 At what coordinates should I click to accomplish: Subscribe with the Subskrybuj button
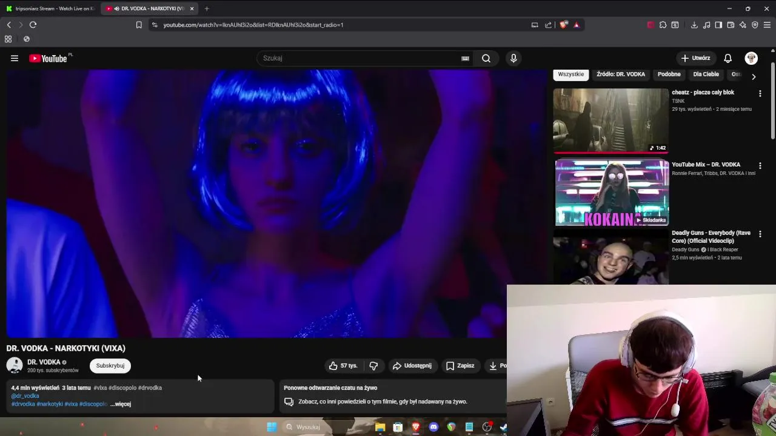[110, 366]
